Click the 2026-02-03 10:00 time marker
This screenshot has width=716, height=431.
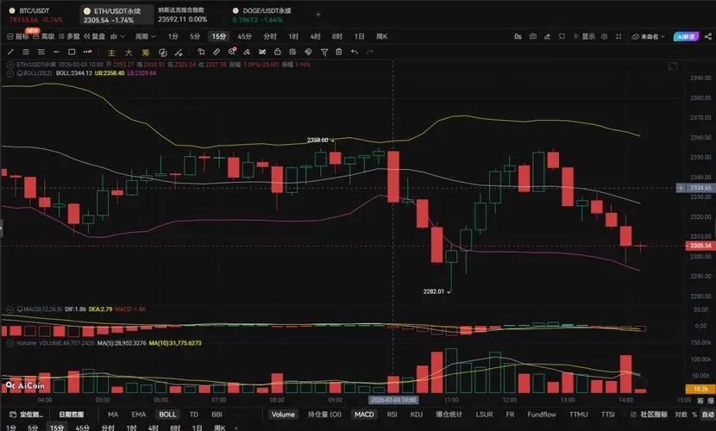tap(393, 400)
